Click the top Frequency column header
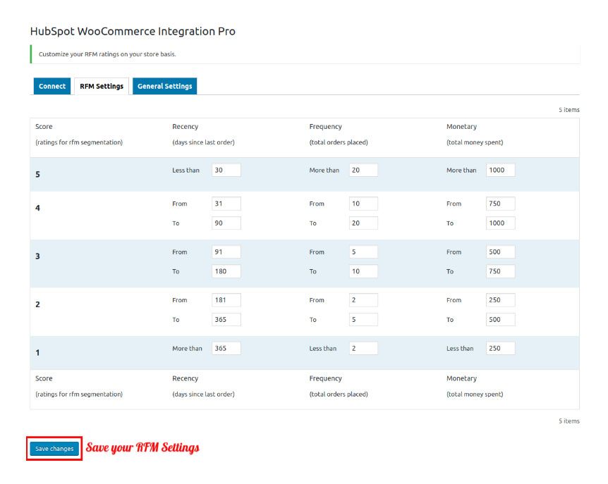The image size is (608, 484). [325, 127]
